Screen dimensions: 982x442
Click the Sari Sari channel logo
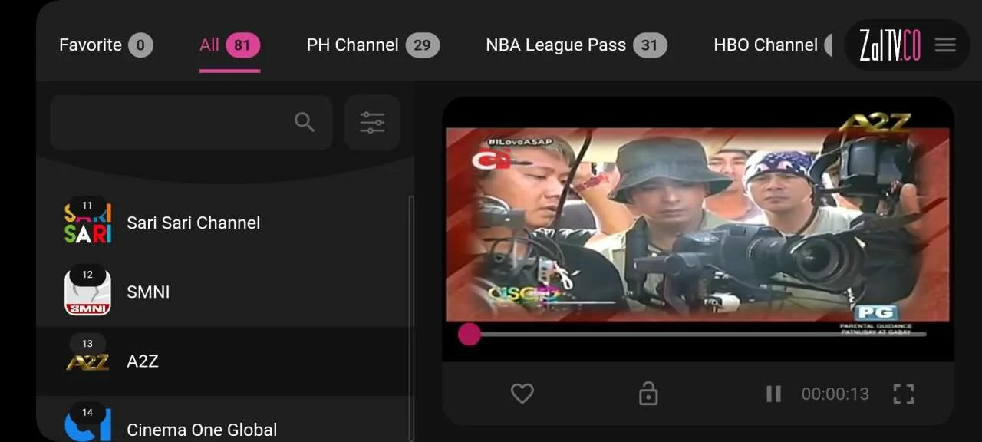click(87, 223)
